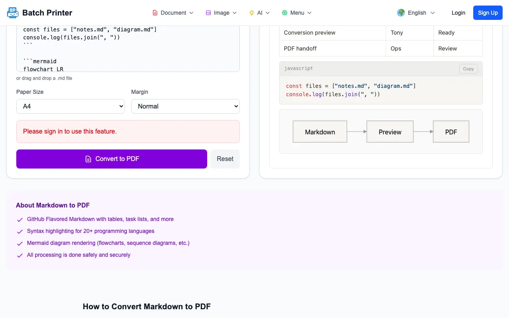Click the 'Paper Size' label
The image size is (509, 318).
30,92
